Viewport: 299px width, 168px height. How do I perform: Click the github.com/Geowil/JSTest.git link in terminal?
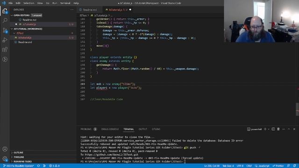coord(112,154)
